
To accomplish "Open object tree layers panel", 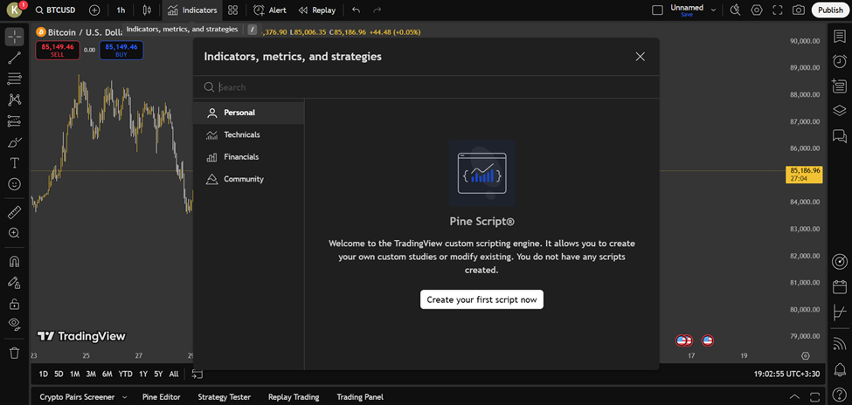I will (840, 111).
